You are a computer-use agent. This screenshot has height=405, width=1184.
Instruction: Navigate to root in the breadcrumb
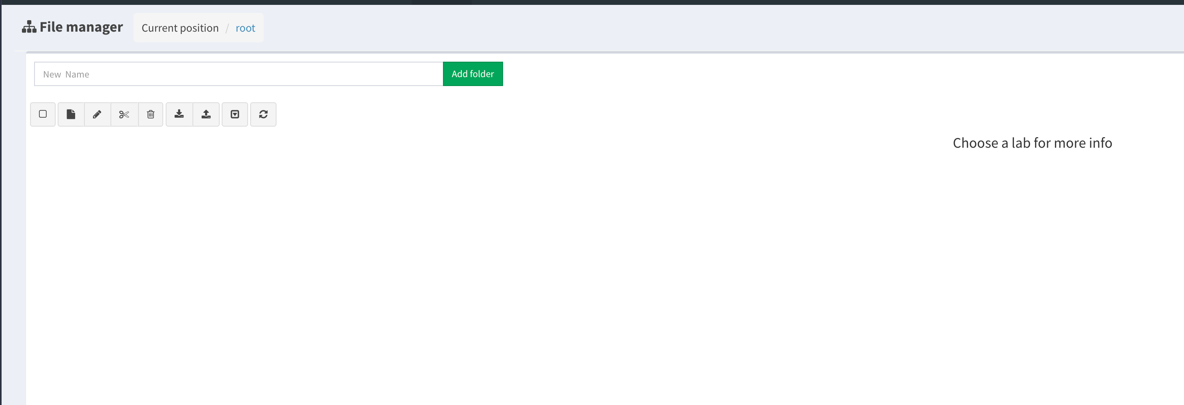pyautogui.click(x=245, y=28)
